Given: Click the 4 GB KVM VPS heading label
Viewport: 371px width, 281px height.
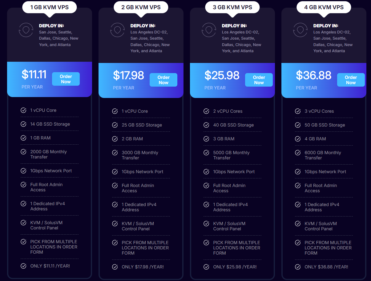Looking at the screenshot, I should [x=324, y=7].
